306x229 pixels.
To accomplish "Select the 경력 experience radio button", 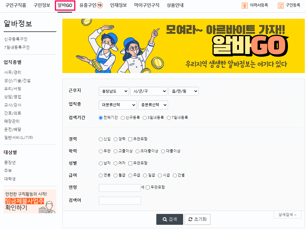I will tap(116, 139).
